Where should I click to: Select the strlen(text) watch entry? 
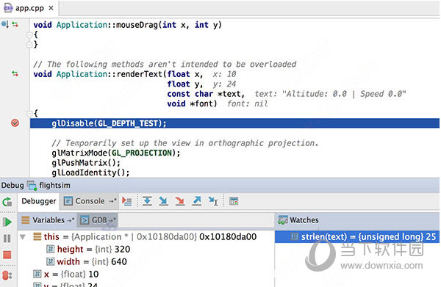pos(357,237)
